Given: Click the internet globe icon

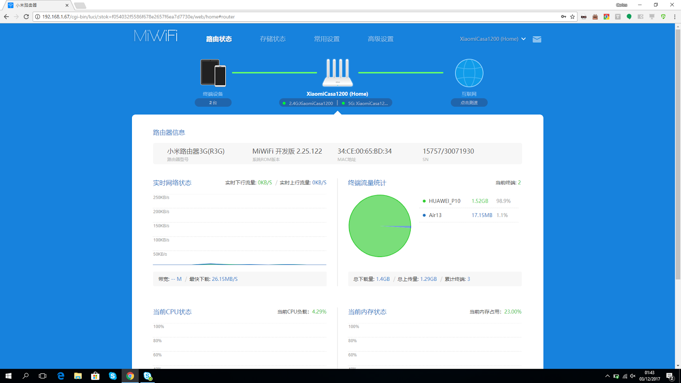Looking at the screenshot, I should pos(469,73).
